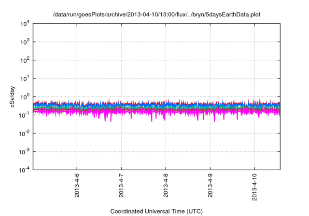Screen dimensions: 309x216
Task: Click the Coordinated Universal Time (UTC) axis label
Action: click(x=156, y=212)
